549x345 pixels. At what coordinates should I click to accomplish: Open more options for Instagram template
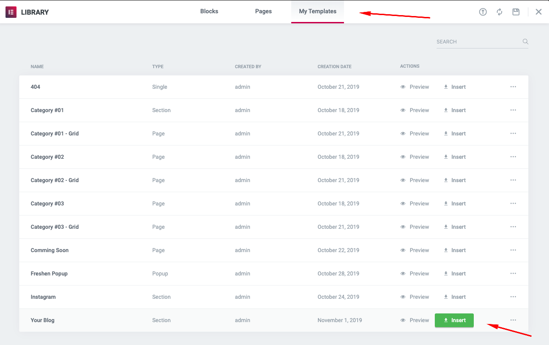point(513,297)
